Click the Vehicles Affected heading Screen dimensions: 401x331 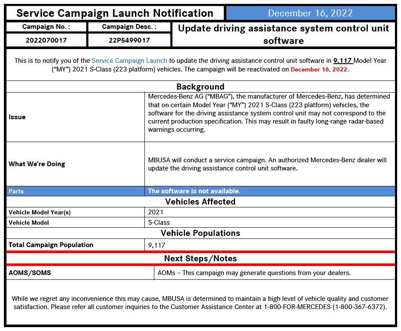pyautogui.click(x=200, y=201)
